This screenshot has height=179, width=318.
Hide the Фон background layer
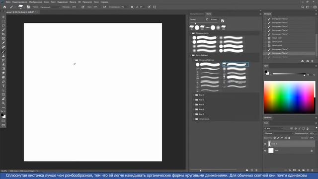click(x=265, y=151)
